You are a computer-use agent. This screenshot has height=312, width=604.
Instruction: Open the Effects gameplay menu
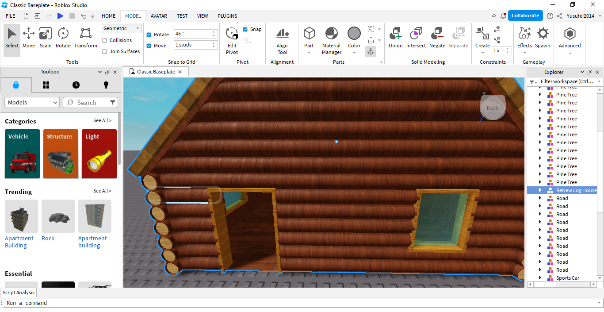tap(524, 38)
